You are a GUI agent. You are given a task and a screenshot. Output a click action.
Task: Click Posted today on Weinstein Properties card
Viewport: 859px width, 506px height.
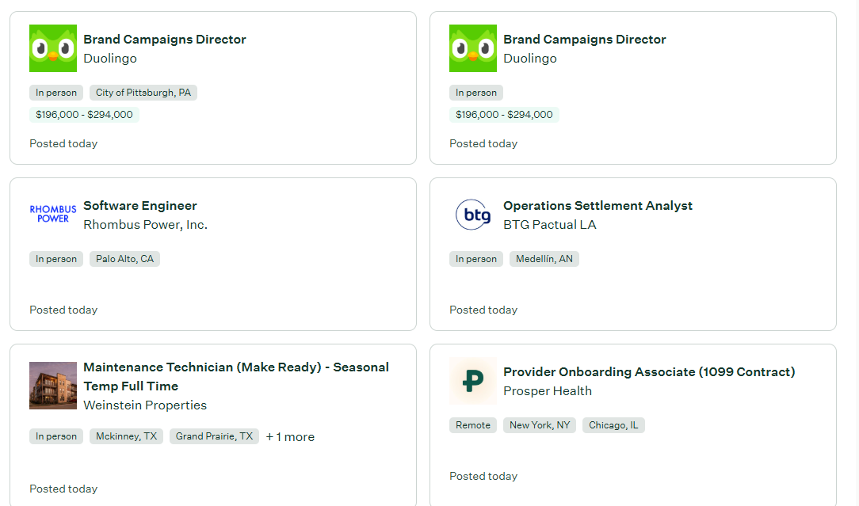pos(63,489)
